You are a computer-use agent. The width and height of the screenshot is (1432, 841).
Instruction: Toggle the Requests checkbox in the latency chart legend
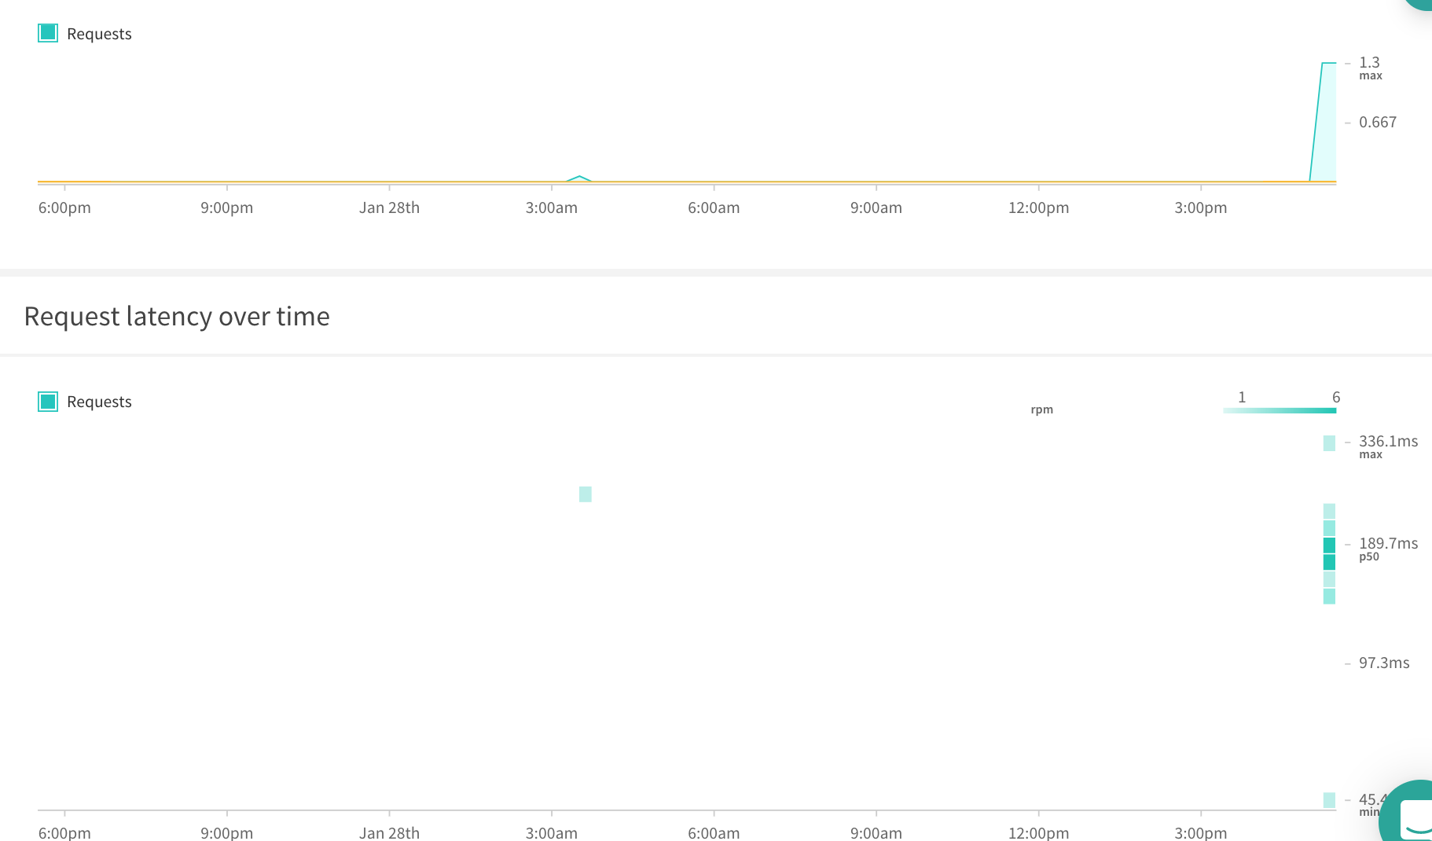48,402
